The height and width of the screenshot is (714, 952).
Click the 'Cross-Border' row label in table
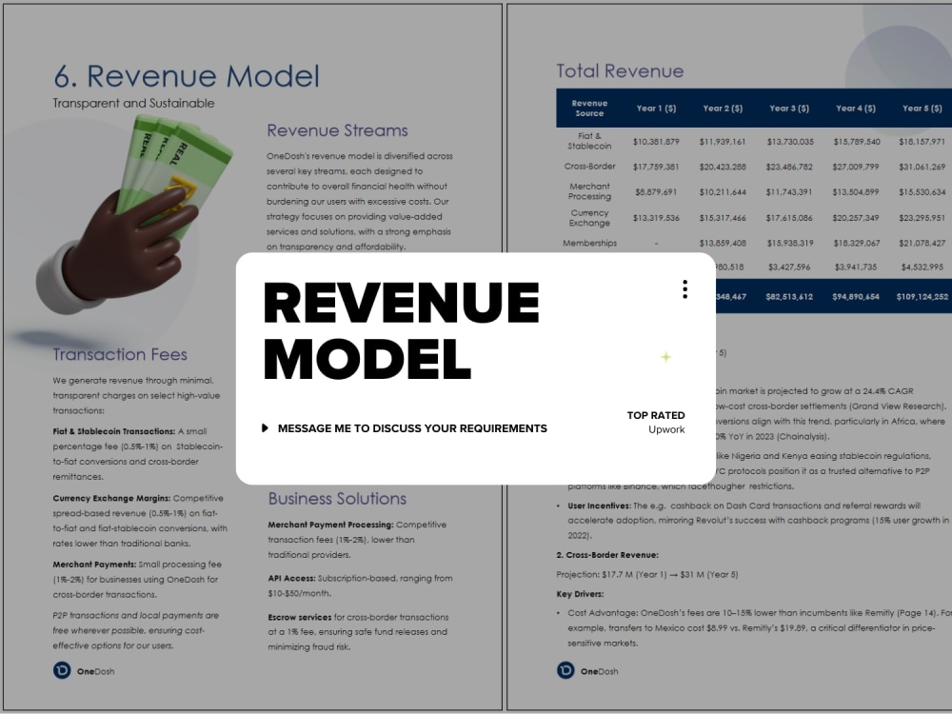pyautogui.click(x=589, y=167)
